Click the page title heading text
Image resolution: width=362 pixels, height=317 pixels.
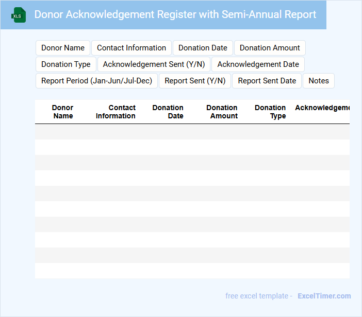coord(175,14)
